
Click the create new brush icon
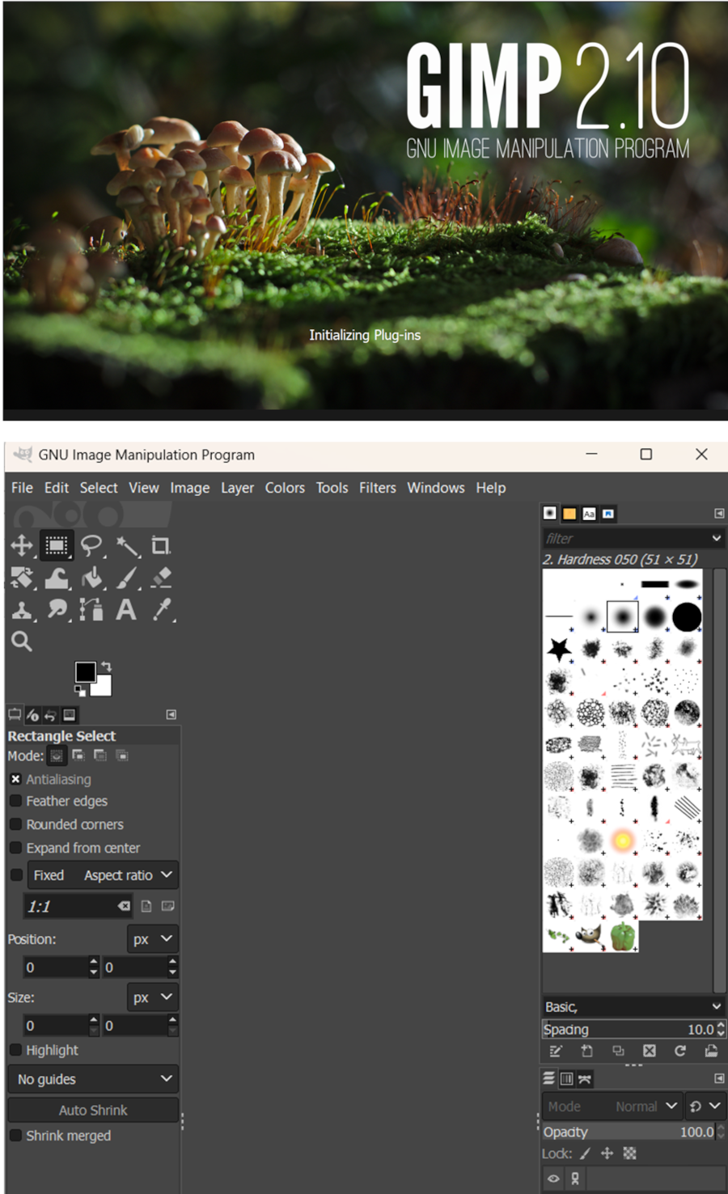(x=587, y=1051)
